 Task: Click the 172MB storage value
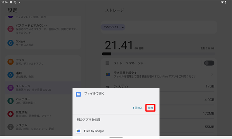208,113
